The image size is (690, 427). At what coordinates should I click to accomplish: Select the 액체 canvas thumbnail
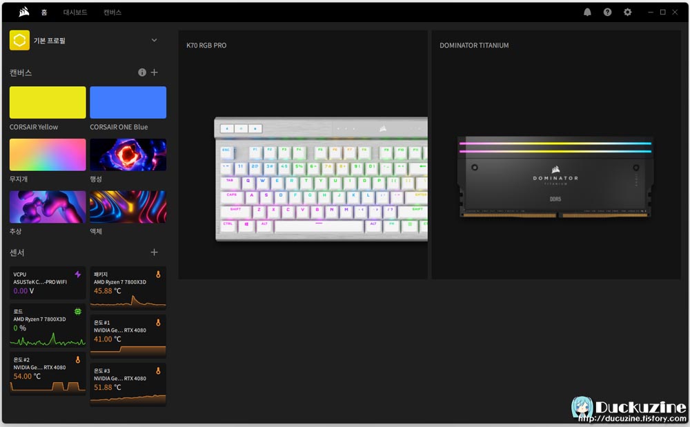[x=128, y=207]
